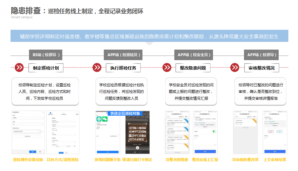The height and width of the screenshot is (171, 298).
Task: Select the 扫码 tab on scan screen
Action: 134,152
